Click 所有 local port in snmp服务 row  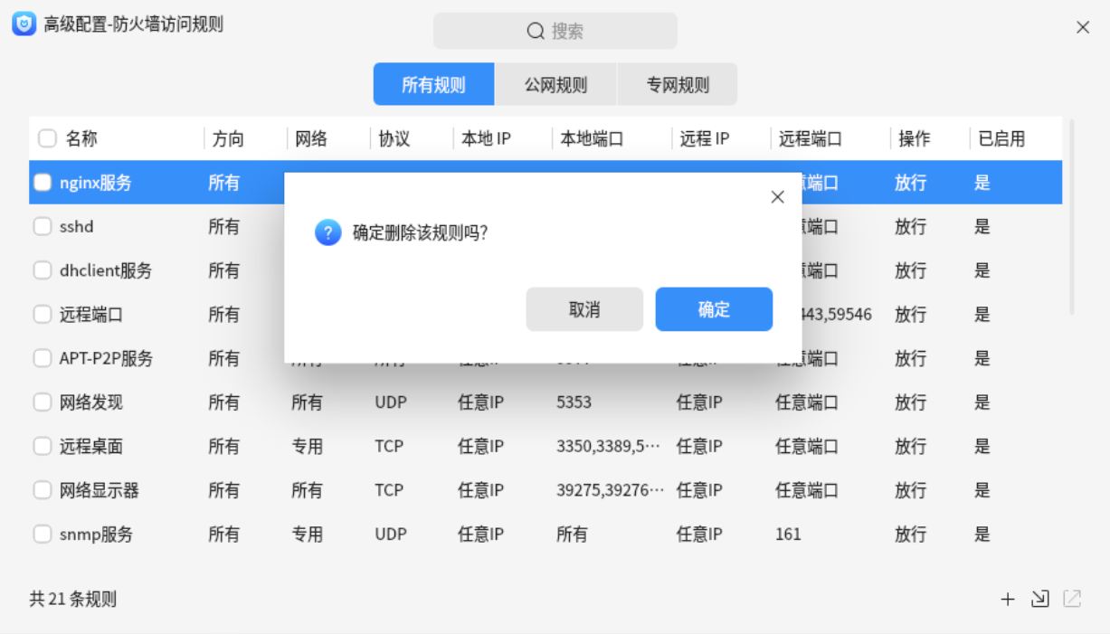572,535
